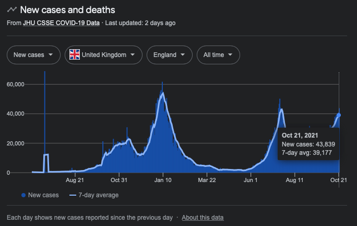
Task: Click the Oct 21 data point marker
Action: click(x=339, y=115)
